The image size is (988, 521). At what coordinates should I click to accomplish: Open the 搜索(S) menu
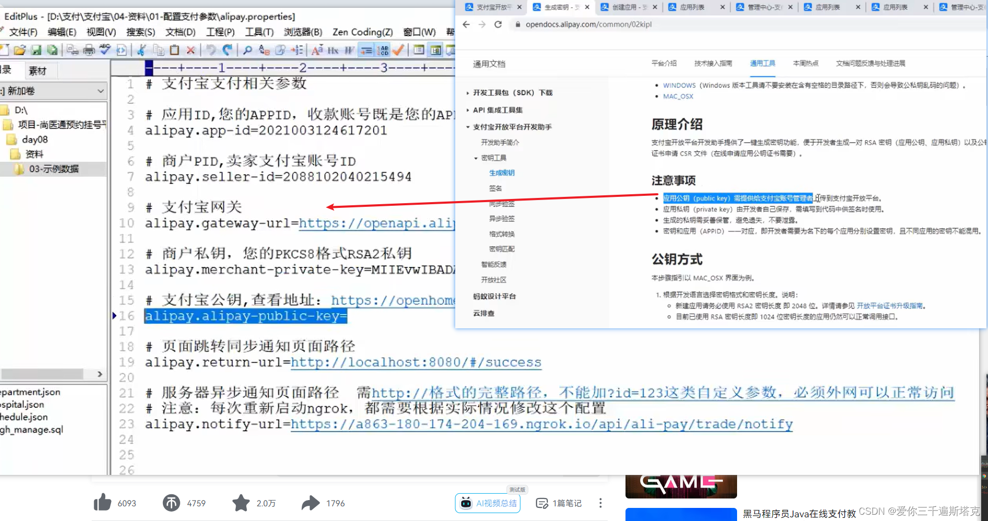[x=140, y=32]
